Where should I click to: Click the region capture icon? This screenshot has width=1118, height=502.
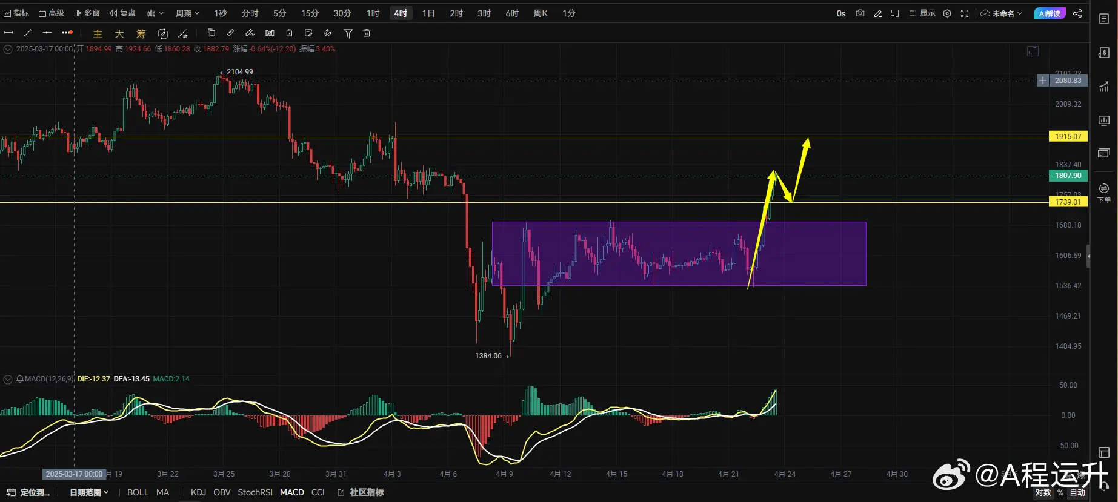click(x=895, y=13)
